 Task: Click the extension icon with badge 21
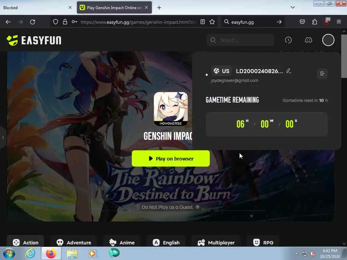click(327, 21)
